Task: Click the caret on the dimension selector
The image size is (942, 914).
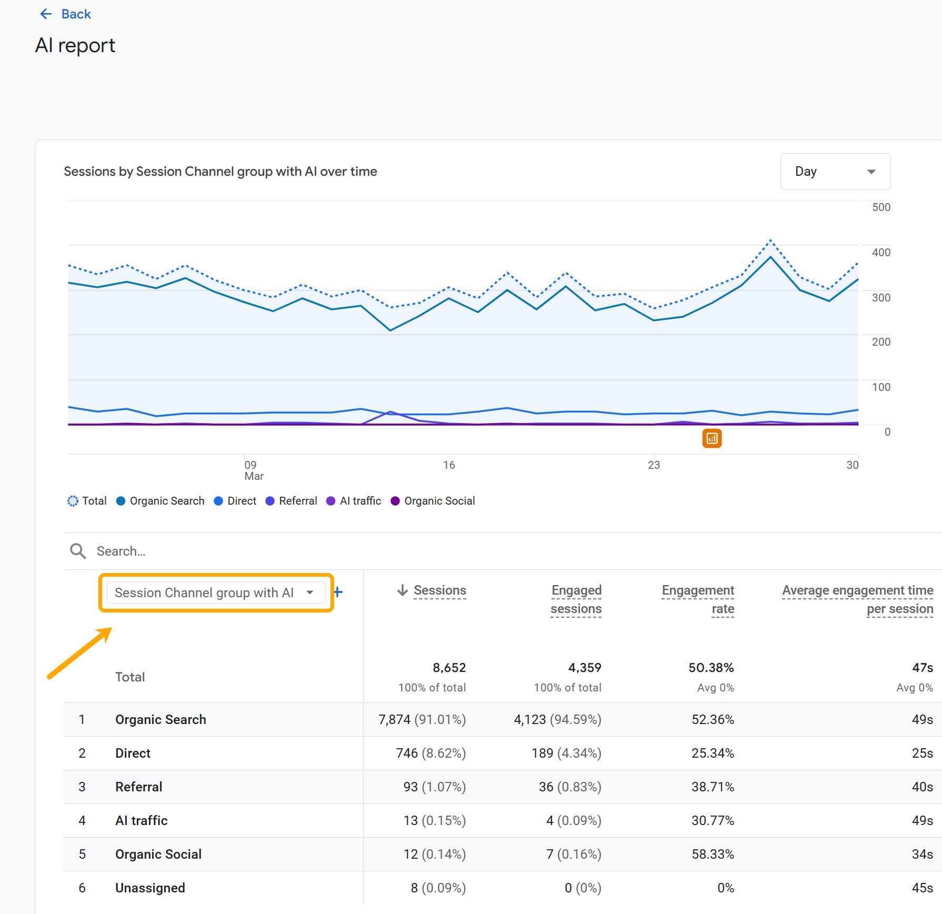Action: 310,592
